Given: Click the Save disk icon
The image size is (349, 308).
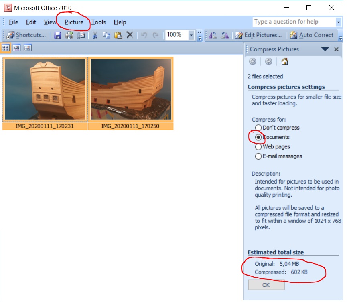Looking at the screenshot, I should 58,35.
